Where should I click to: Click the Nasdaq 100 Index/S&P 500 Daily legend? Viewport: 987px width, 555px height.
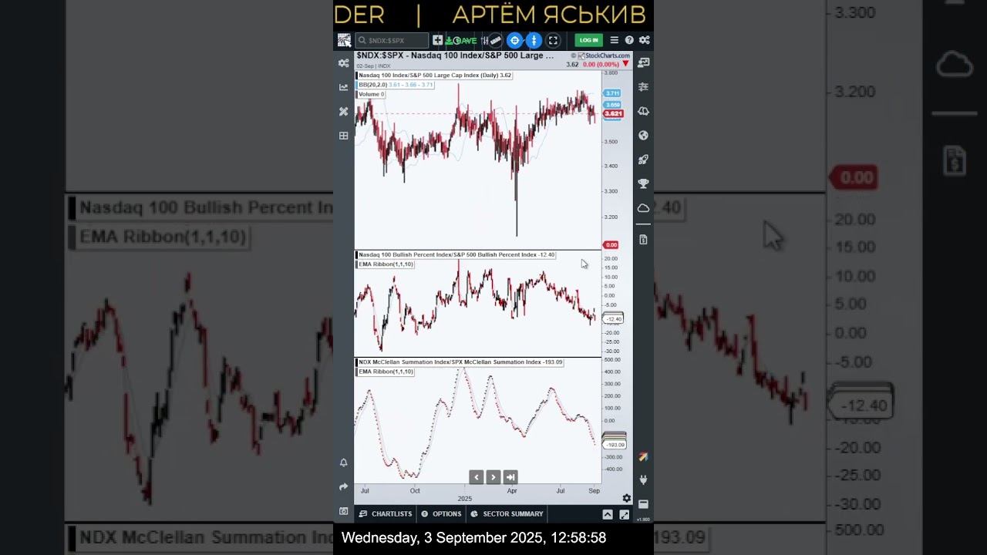pos(435,76)
